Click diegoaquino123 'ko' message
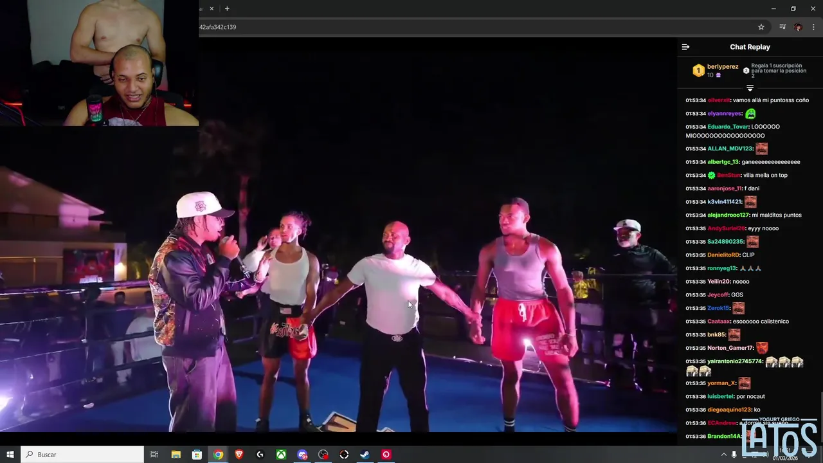The height and width of the screenshot is (463, 823). [x=757, y=410]
